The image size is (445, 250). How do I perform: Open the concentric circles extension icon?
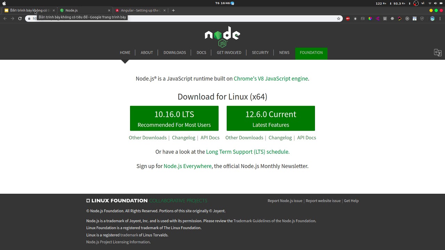pyautogui.click(x=407, y=19)
